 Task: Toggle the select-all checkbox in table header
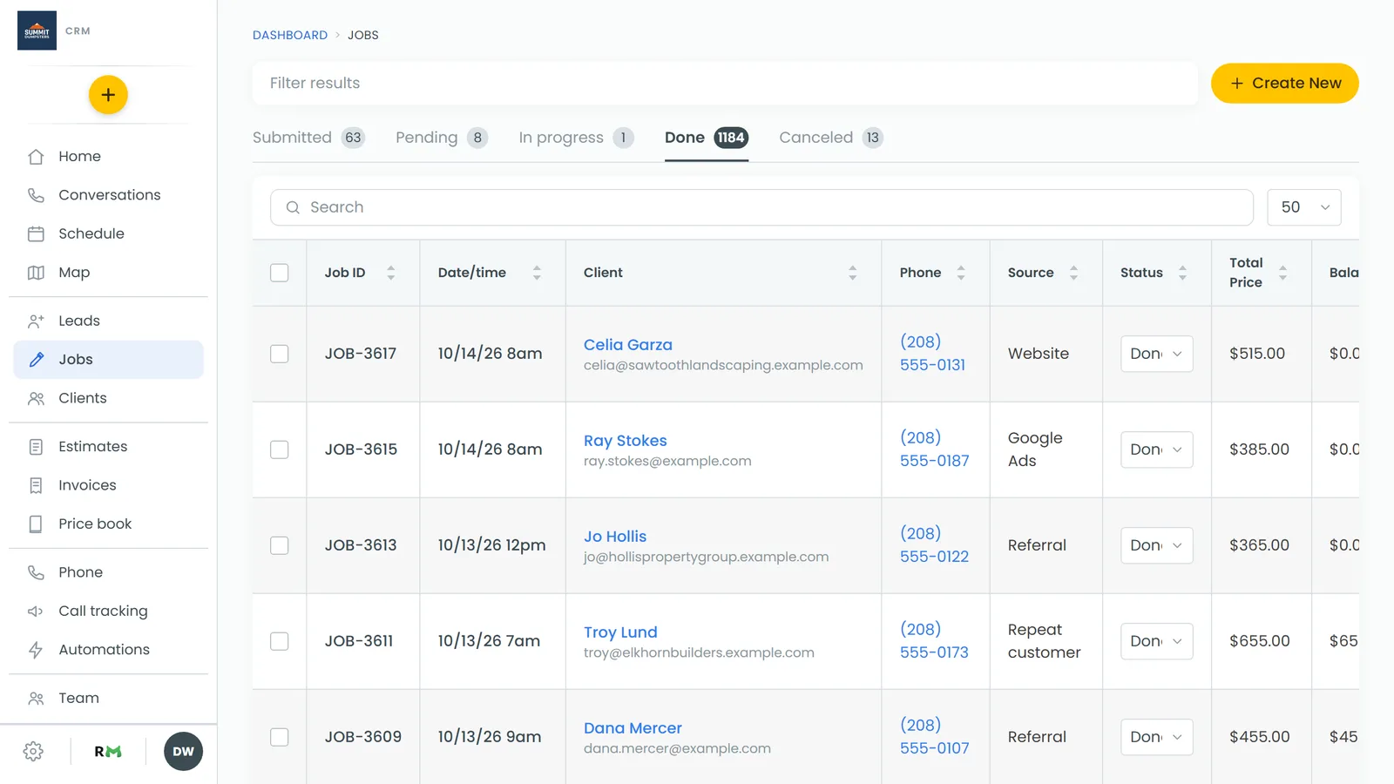click(x=280, y=273)
